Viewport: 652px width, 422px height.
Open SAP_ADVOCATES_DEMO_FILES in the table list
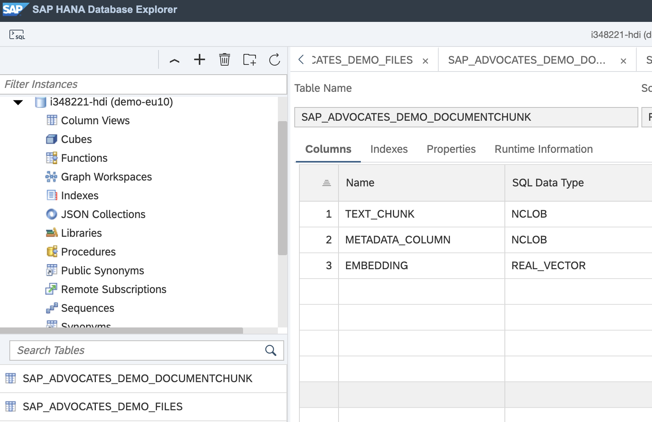[143, 406]
